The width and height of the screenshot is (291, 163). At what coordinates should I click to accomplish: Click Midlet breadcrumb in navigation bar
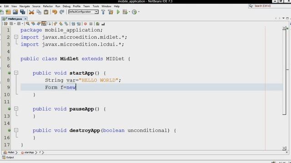pos(9,153)
